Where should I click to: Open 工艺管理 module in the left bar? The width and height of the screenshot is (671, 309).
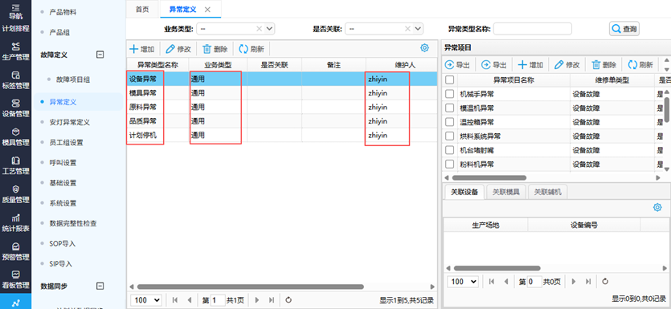[x=16, y=165]
